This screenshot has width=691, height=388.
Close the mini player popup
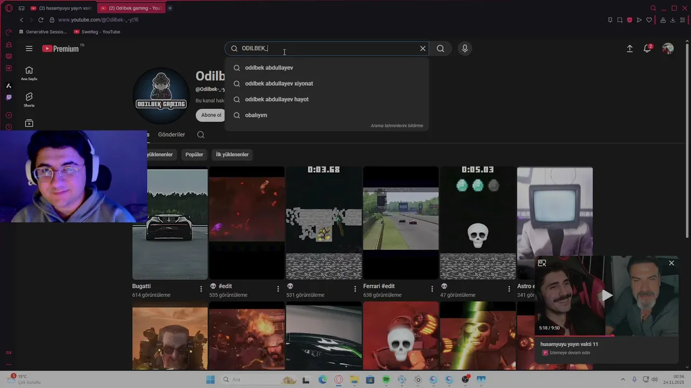tap(672, 263)
